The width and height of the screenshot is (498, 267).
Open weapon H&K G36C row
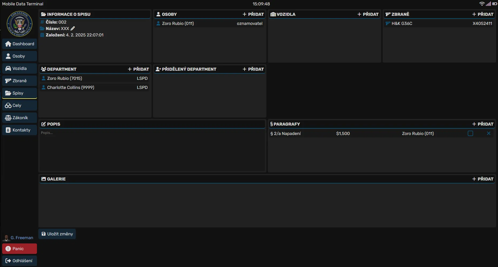coord(439,24)
